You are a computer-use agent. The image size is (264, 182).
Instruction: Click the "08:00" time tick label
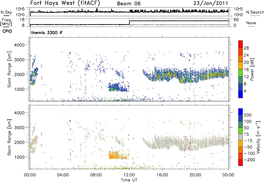point(96,175)
